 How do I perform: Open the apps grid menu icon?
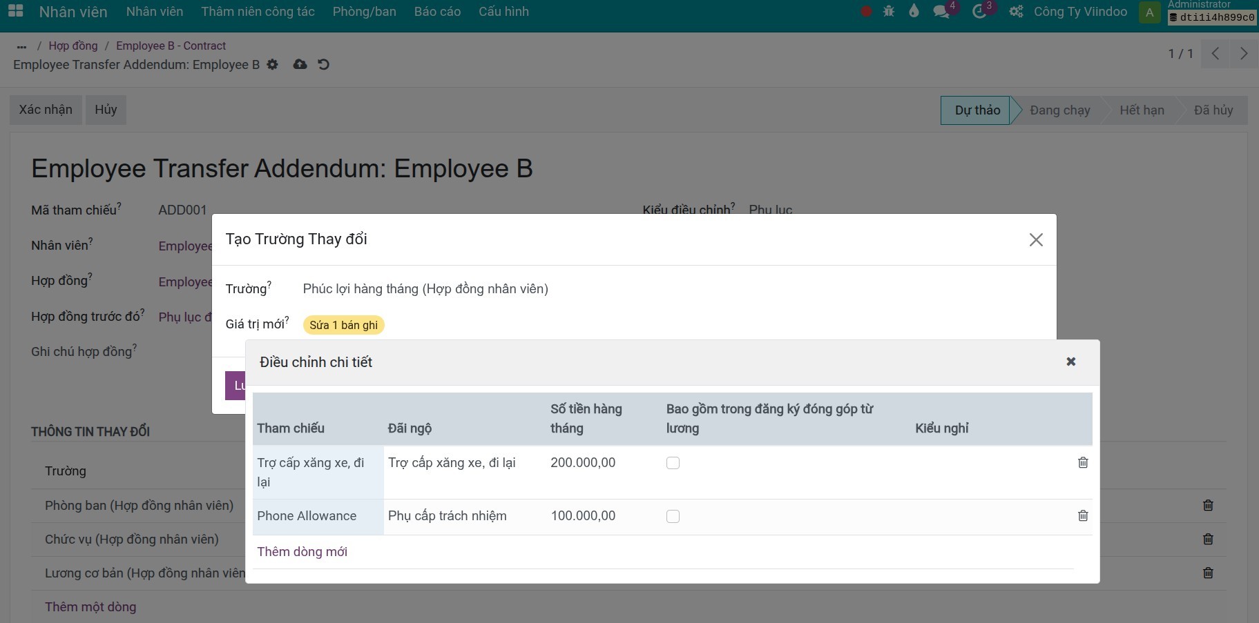[x=15, y=11]
